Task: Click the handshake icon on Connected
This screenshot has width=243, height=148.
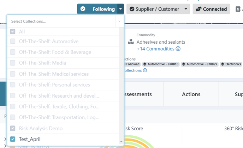Action: point(198,9)
